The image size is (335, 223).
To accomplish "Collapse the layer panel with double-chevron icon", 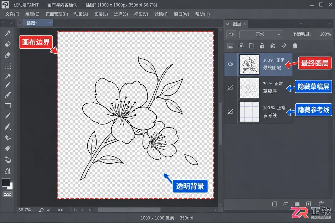I will (228, 24).
